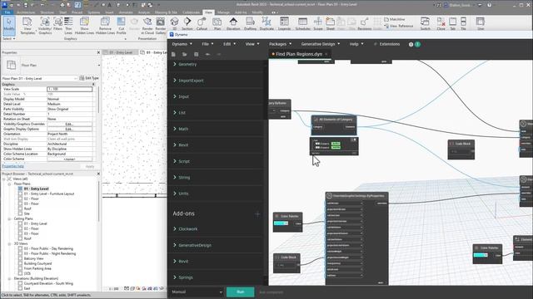533x299 pixels.
Task: Click Close inactive views tool
Action: pyautogui.click(x=441, y=24)
